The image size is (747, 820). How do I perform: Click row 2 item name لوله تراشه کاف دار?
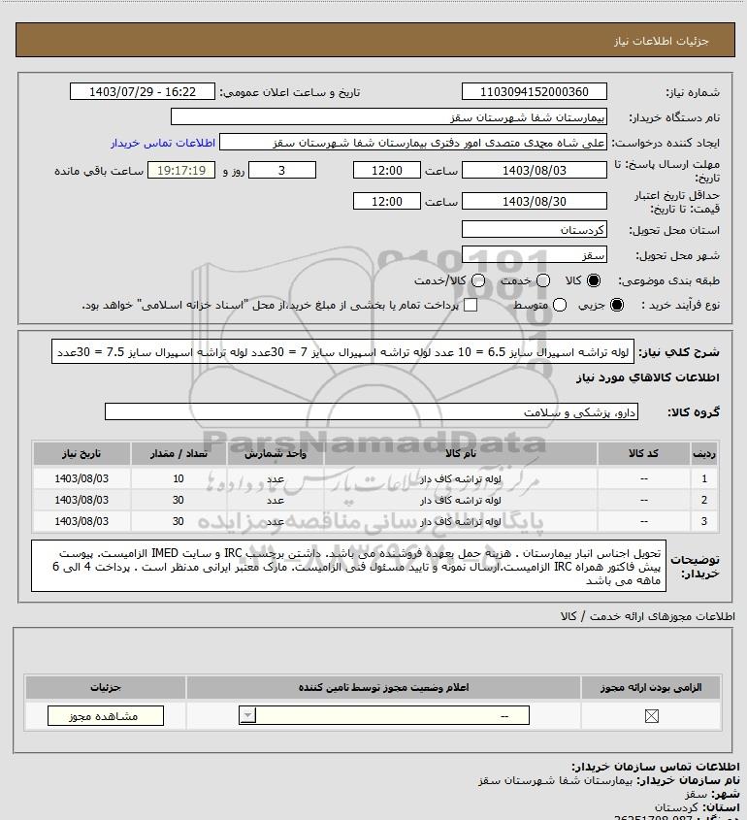pos(461,501)
